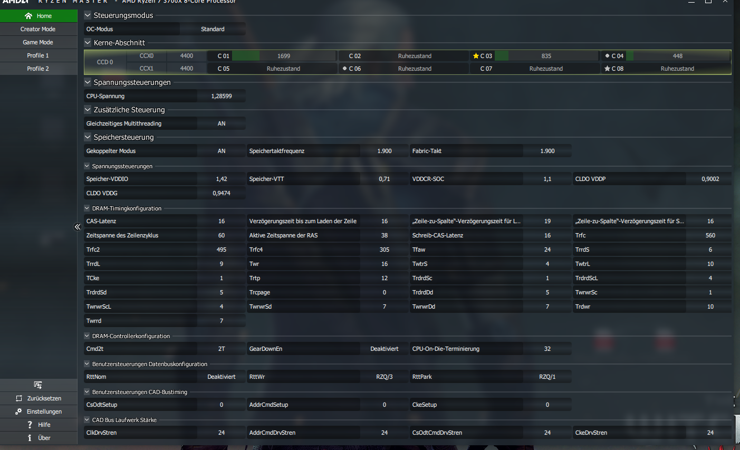This screenshot has width=740, height=450.
Task: Collapse the Kerne-Abschnitt section
Action: click(88, 43)
